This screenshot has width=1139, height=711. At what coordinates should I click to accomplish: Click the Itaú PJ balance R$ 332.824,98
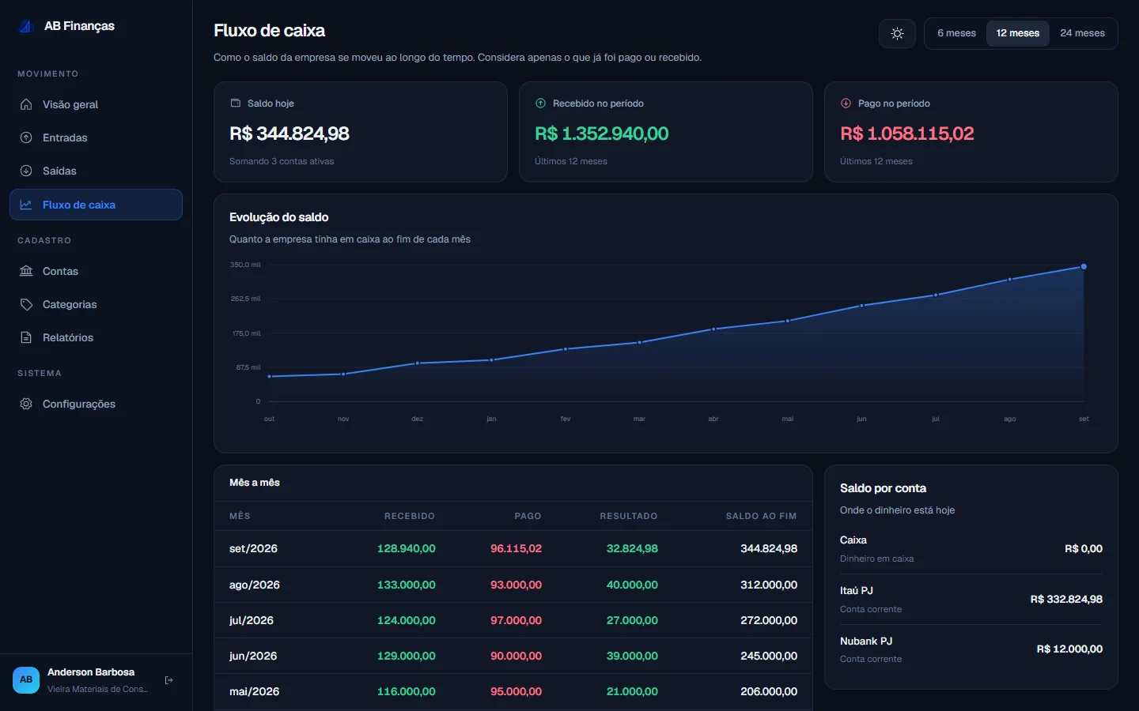[1066, 599]
